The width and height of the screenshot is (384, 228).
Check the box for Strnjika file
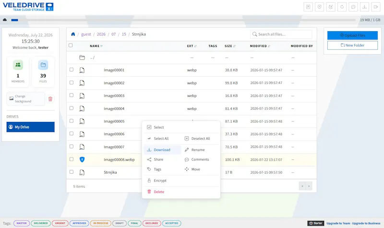[71, 172]
